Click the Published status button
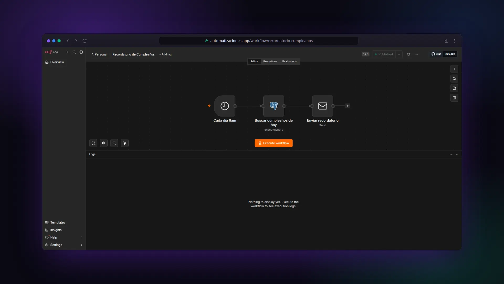The image size is (504, 284). click(384, 54)
